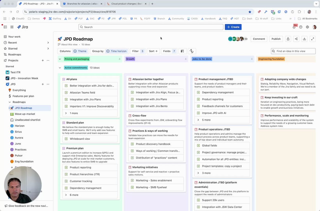Click the share view icon
The width and height of the screenshot is (320, 211).
click(296, 39)
